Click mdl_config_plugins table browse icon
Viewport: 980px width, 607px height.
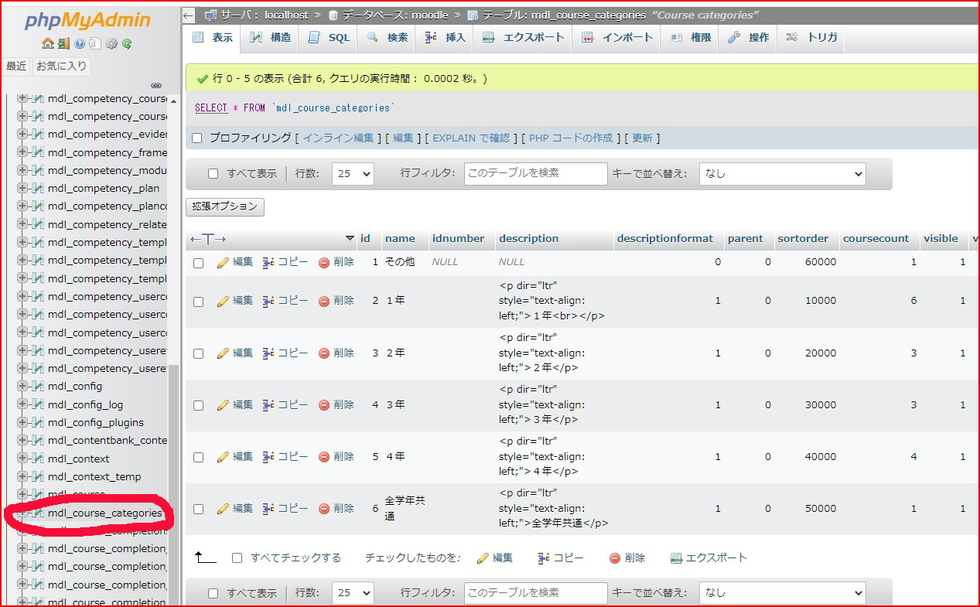click(x=38, y=422)
